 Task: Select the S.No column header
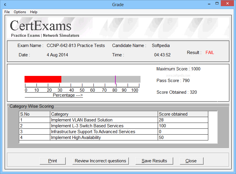[x=35, y=114]
